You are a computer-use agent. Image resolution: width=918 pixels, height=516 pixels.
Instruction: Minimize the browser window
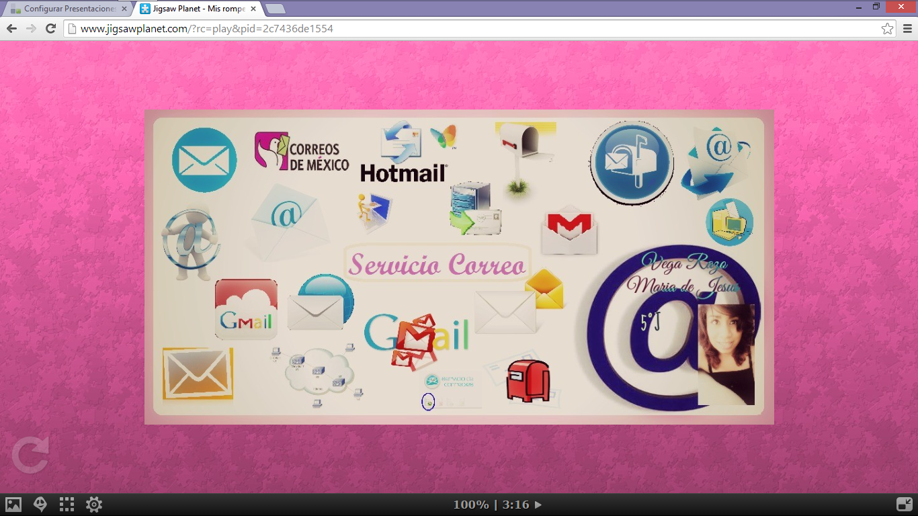click(x=858, y=6)
